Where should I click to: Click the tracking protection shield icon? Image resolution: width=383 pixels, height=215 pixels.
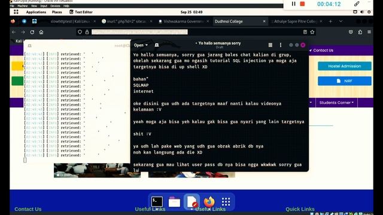[x=80, y=32]
